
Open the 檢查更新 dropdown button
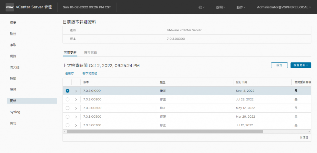[301, 65]
